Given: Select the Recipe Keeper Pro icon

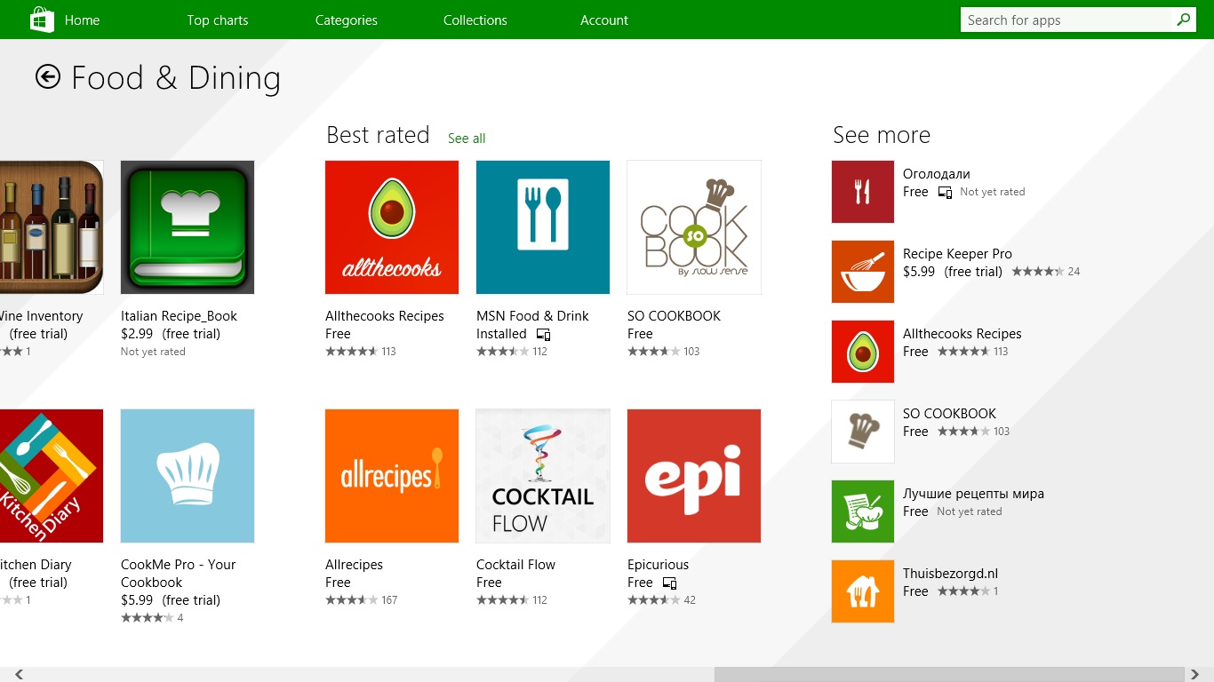Looking at the screenshot, I should coord(863,272).
